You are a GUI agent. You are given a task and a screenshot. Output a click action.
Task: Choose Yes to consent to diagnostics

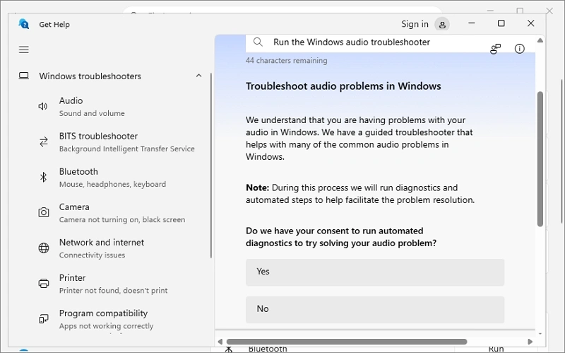point(375,272)
